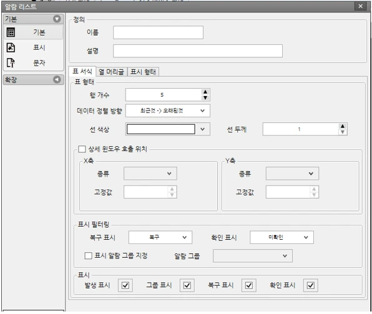
Task: Increase 선 두께 with up arrow
Action: coord(343,126)
